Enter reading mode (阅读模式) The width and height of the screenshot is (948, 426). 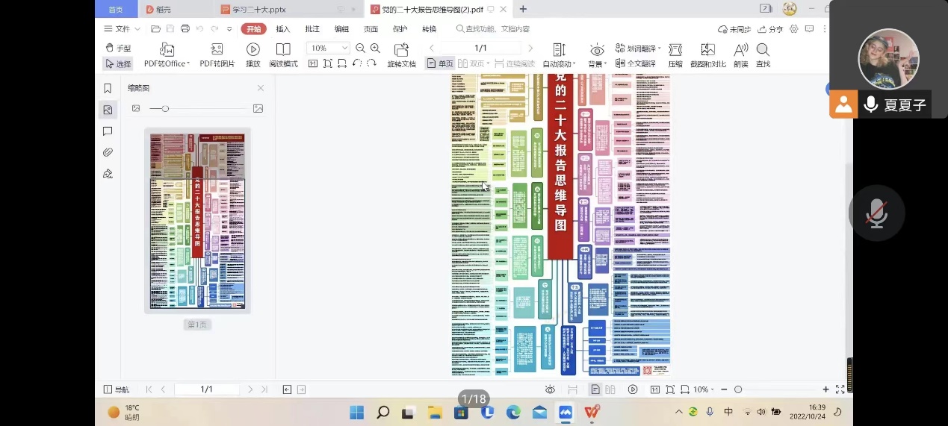(283, 55)
